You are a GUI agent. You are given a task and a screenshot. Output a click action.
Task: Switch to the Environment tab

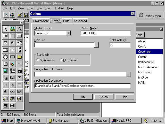41,21
